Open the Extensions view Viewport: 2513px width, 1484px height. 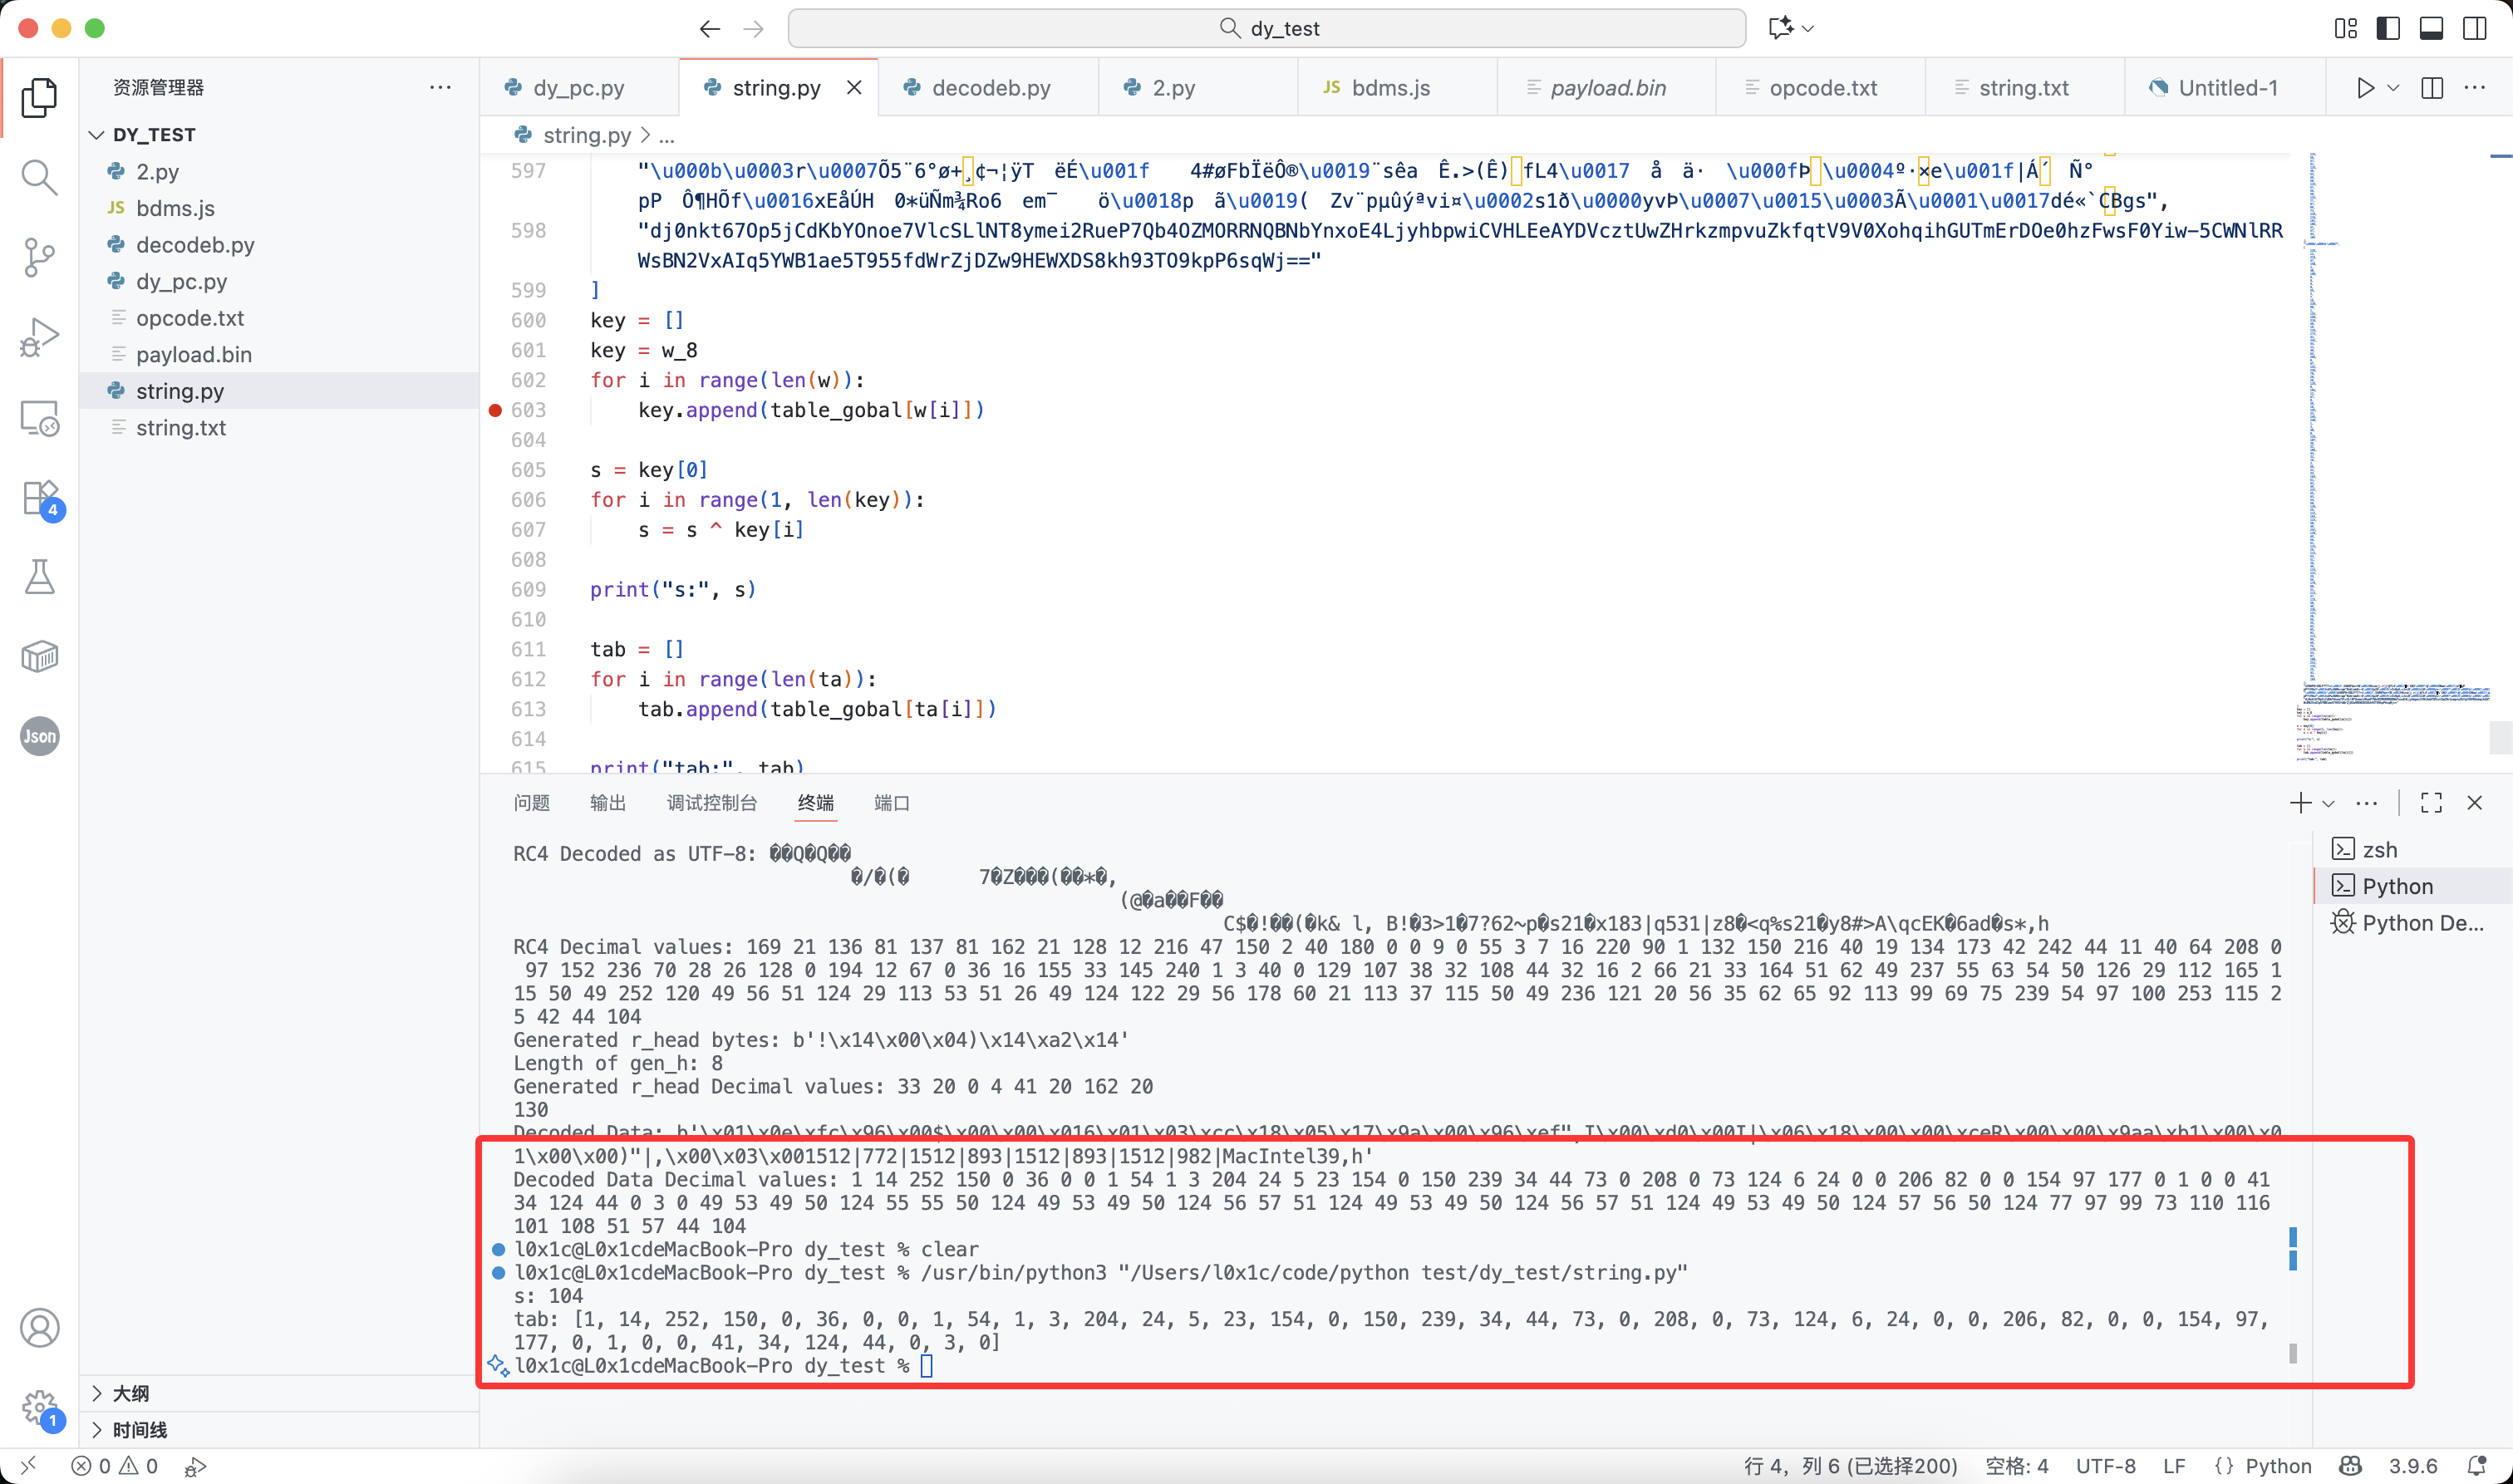(39, 497)
